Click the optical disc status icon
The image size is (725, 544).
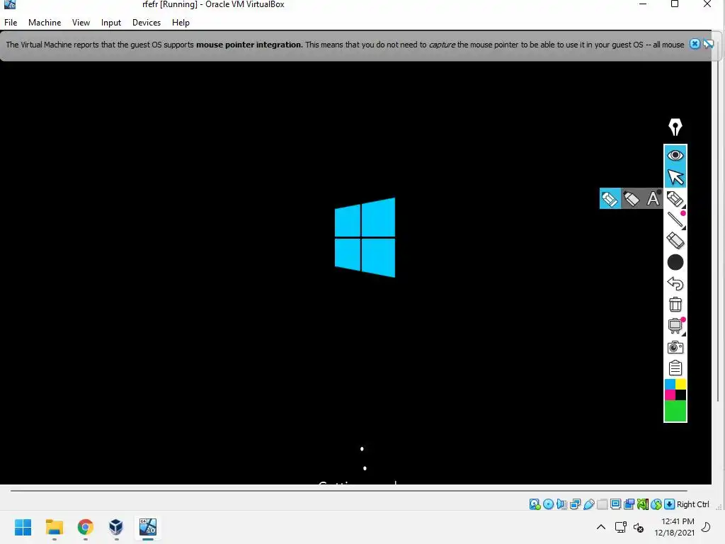coord(549,504)
